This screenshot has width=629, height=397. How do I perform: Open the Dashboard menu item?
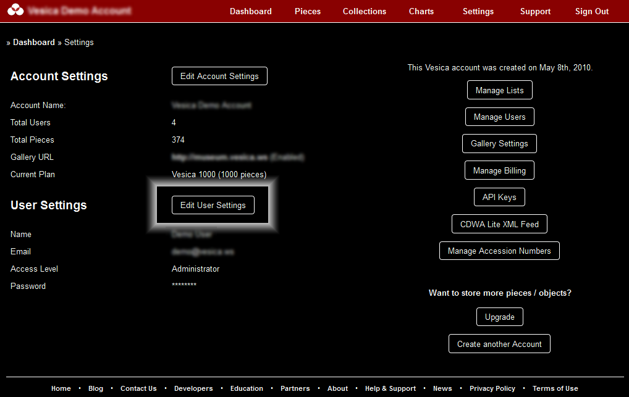251,11
